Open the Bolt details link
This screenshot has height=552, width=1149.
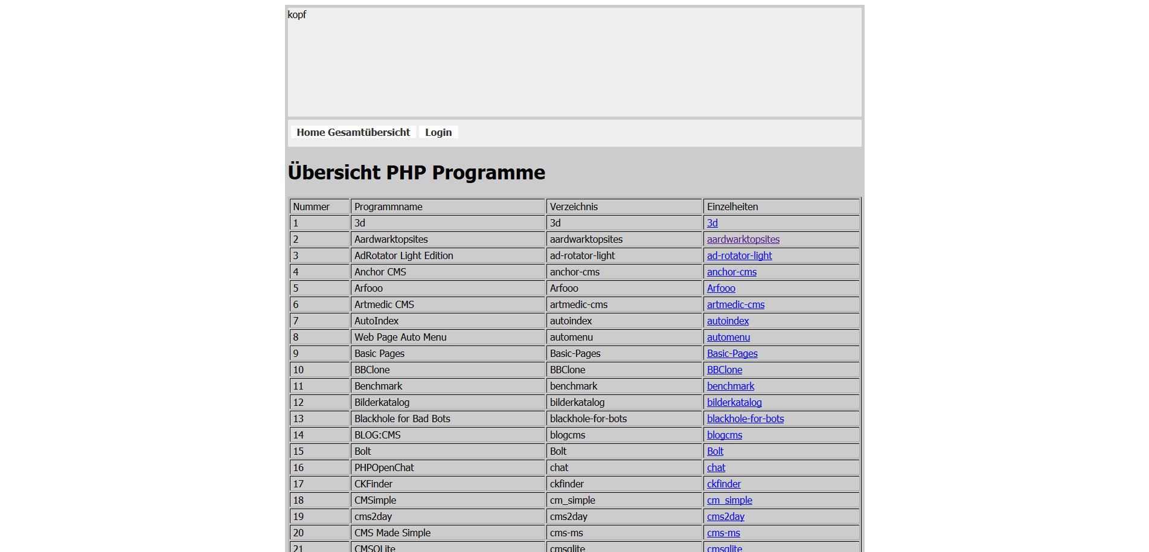tap(715, 451)
